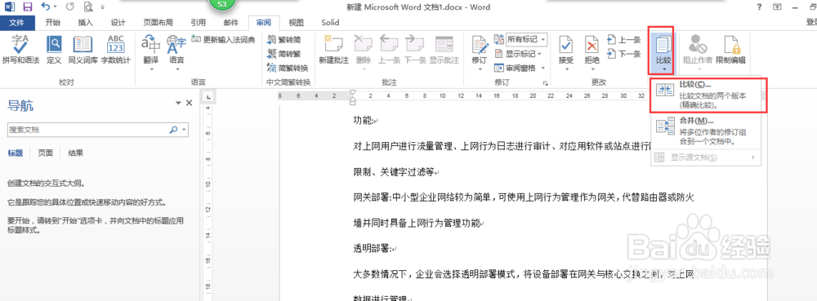
Task: Click Block Authors icon (阻止作者)
Action: 698,52
